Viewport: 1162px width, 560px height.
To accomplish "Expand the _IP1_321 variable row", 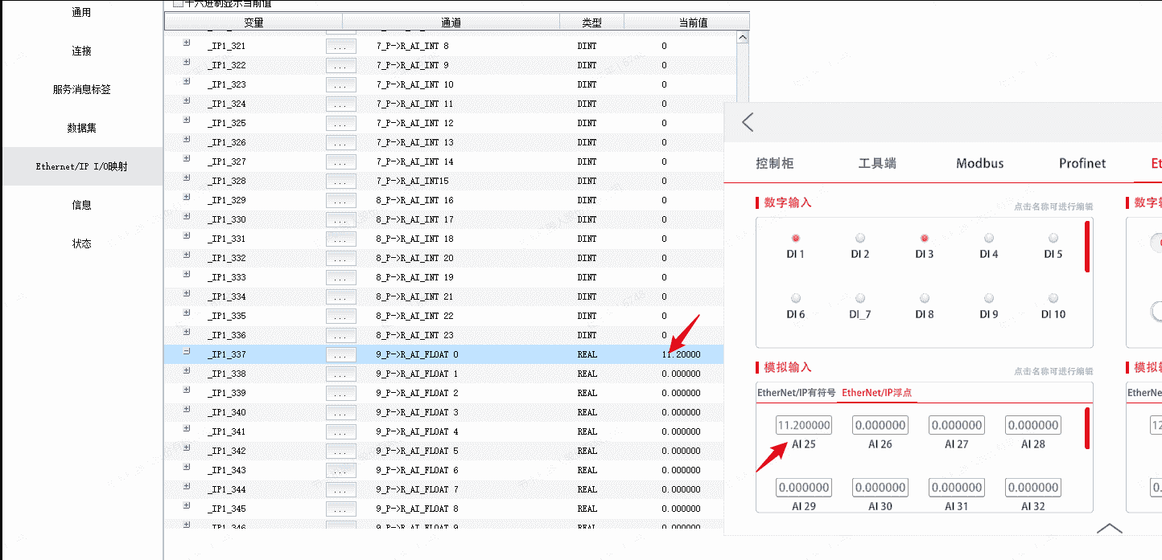I will [x=187, y=43].
